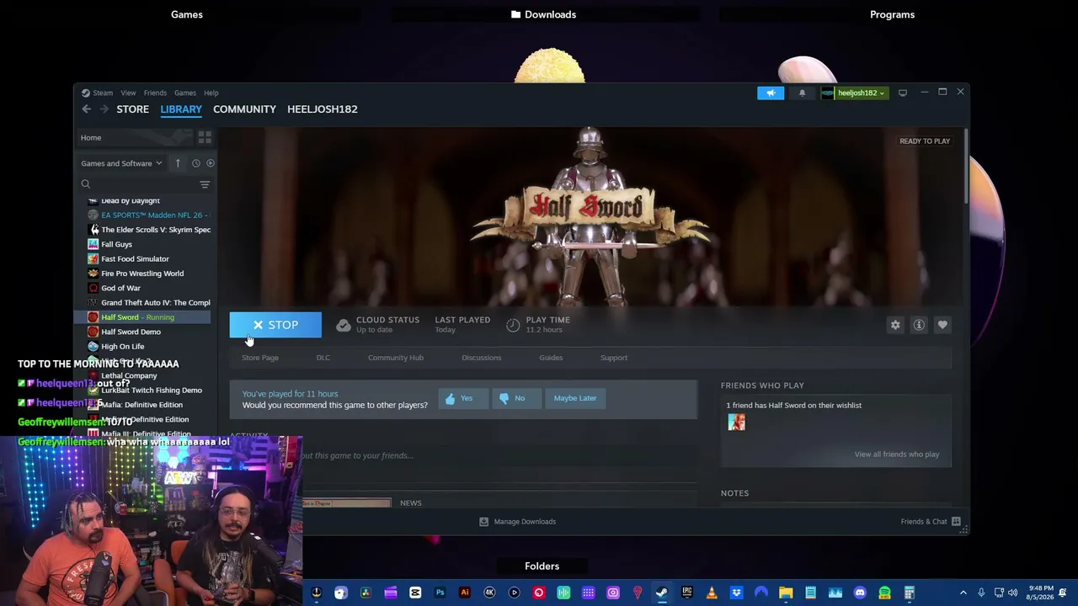1078x606 pixels.
Task: Open Photoshop from the taskbar
Action: point(440,593)
